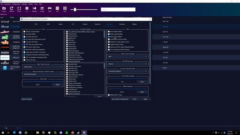Click the Restart toolbar icon
The height and width of the screenshot is (135, 240).
[x=34, y=9]
